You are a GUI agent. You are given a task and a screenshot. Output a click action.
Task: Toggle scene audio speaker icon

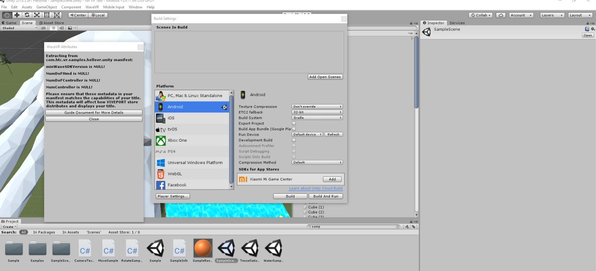[x=61, y=28]
